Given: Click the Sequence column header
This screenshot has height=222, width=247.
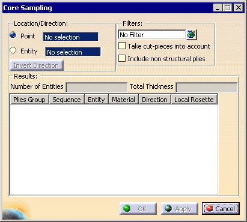Looking at the screenshot, I should 67,100.
